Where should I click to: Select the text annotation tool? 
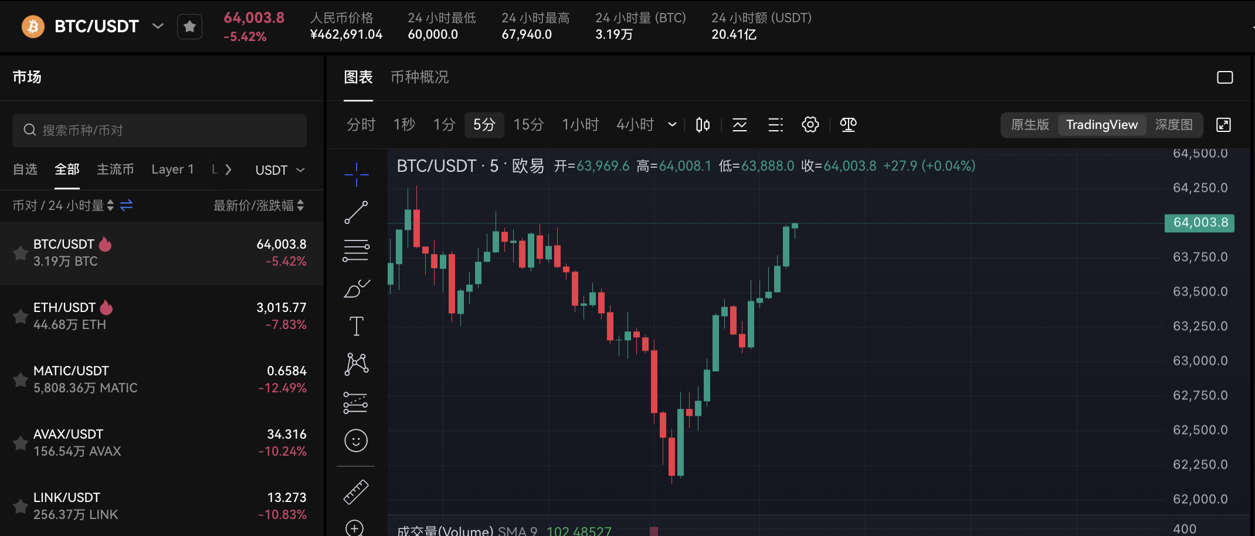tap(356, 326)
